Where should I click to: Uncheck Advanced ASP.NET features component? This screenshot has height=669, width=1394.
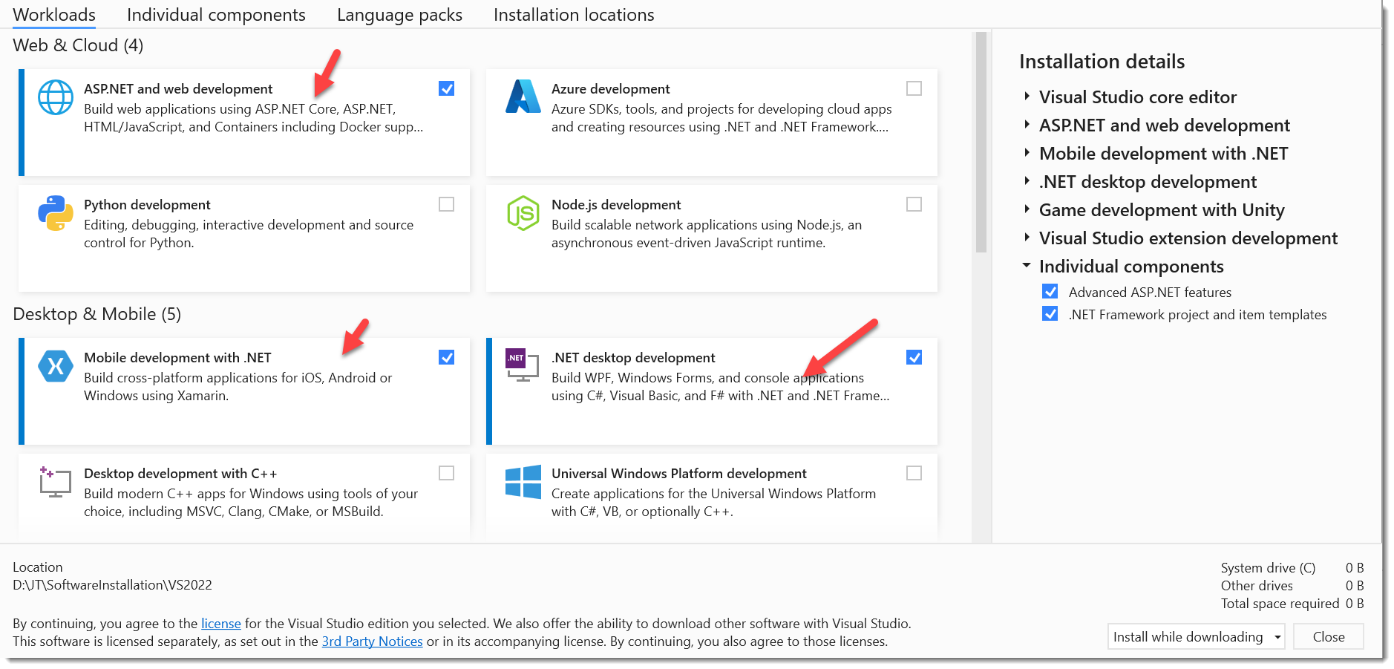click(x=1050, y=291)
